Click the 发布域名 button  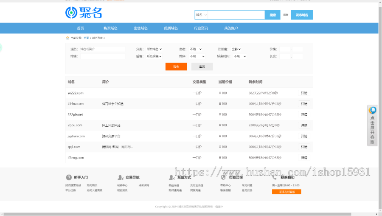302,15
